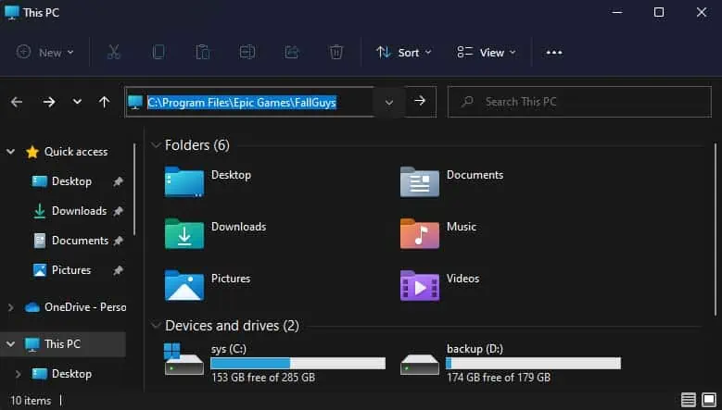Click the backup (D:) storage usage bar
This screenshot has height=410, width=722.
click(x=533, y=363)
